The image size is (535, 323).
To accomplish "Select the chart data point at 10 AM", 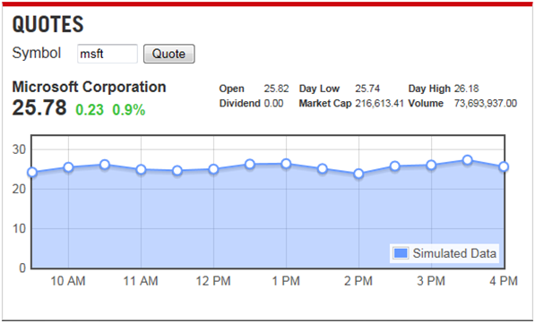I will click(68, 167).
